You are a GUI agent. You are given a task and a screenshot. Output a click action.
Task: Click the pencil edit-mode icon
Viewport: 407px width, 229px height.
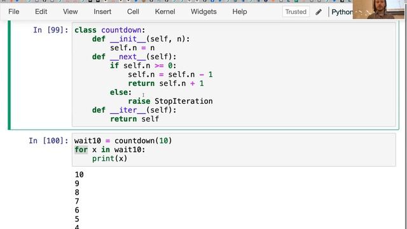pyautogui.click(x=319, y=12)
